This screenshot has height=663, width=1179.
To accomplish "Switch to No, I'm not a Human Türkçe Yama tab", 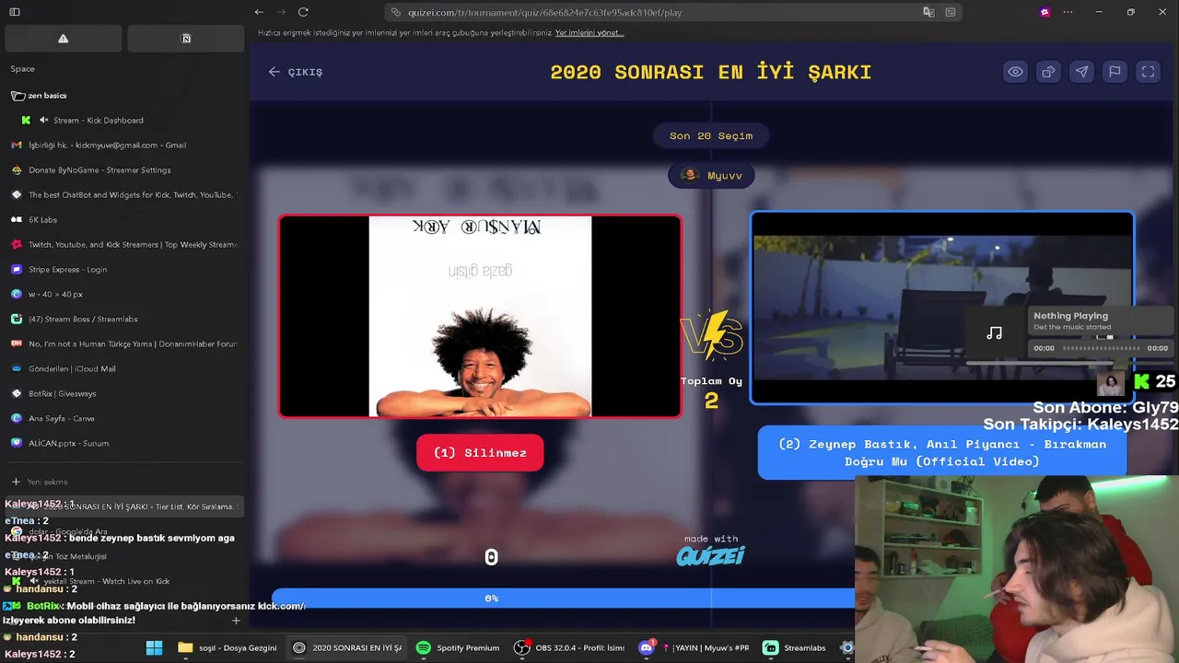I will [126, 344].
